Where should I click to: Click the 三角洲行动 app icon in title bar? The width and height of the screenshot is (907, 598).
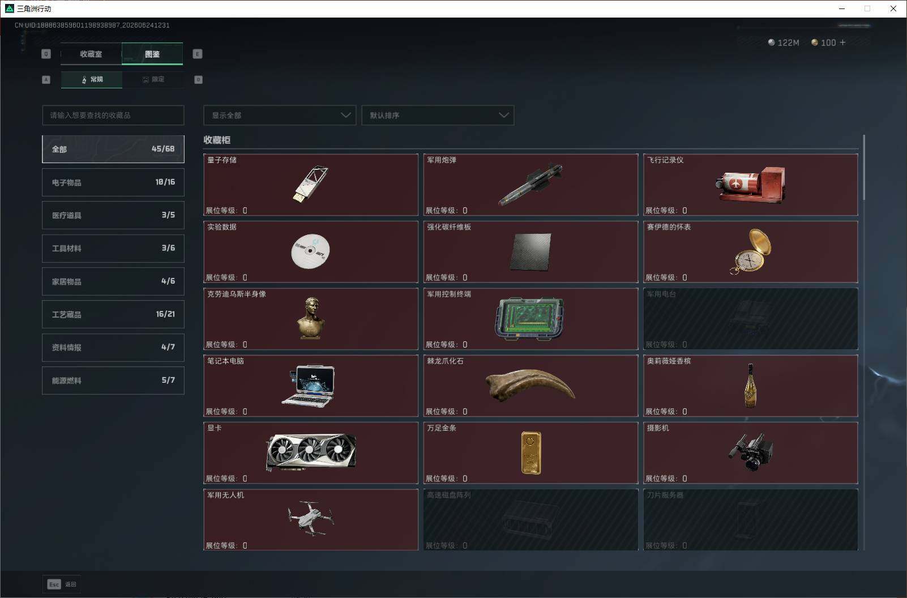[x=9, y=8]
